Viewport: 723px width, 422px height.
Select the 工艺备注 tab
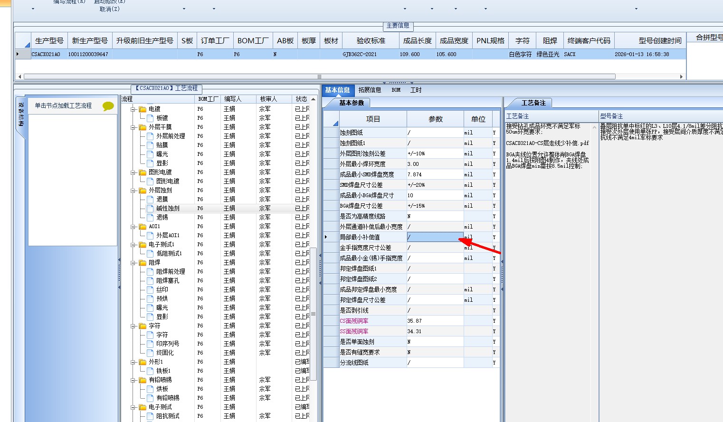[x=533, y=103]
